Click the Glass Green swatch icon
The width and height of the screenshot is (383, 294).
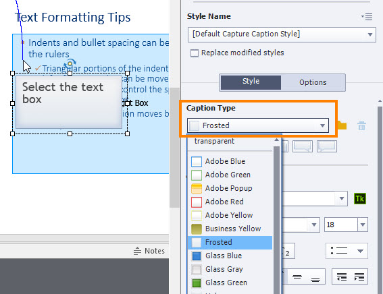(x=197, y=283)
